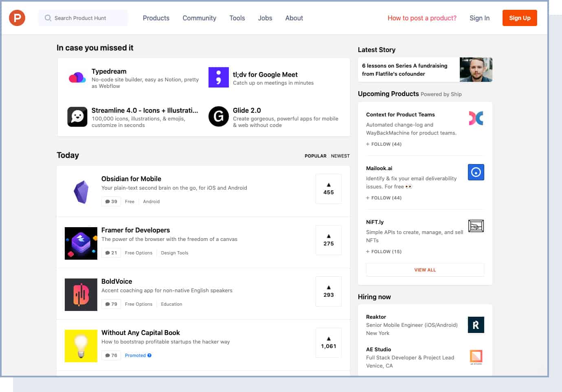562x392 pixels.
Task: Click the Search Product Hunt field
Action: [83, 18]
